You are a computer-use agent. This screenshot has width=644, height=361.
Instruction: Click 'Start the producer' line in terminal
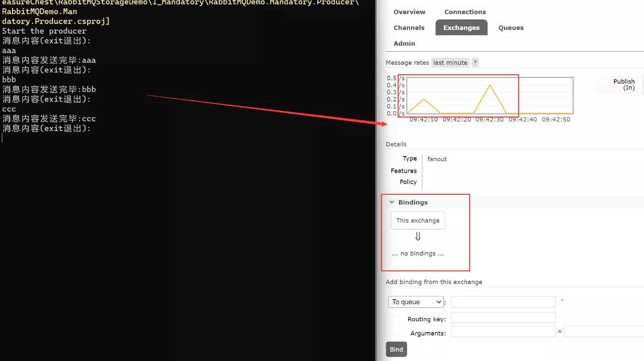pyautogui.click(x=44, y=31)
